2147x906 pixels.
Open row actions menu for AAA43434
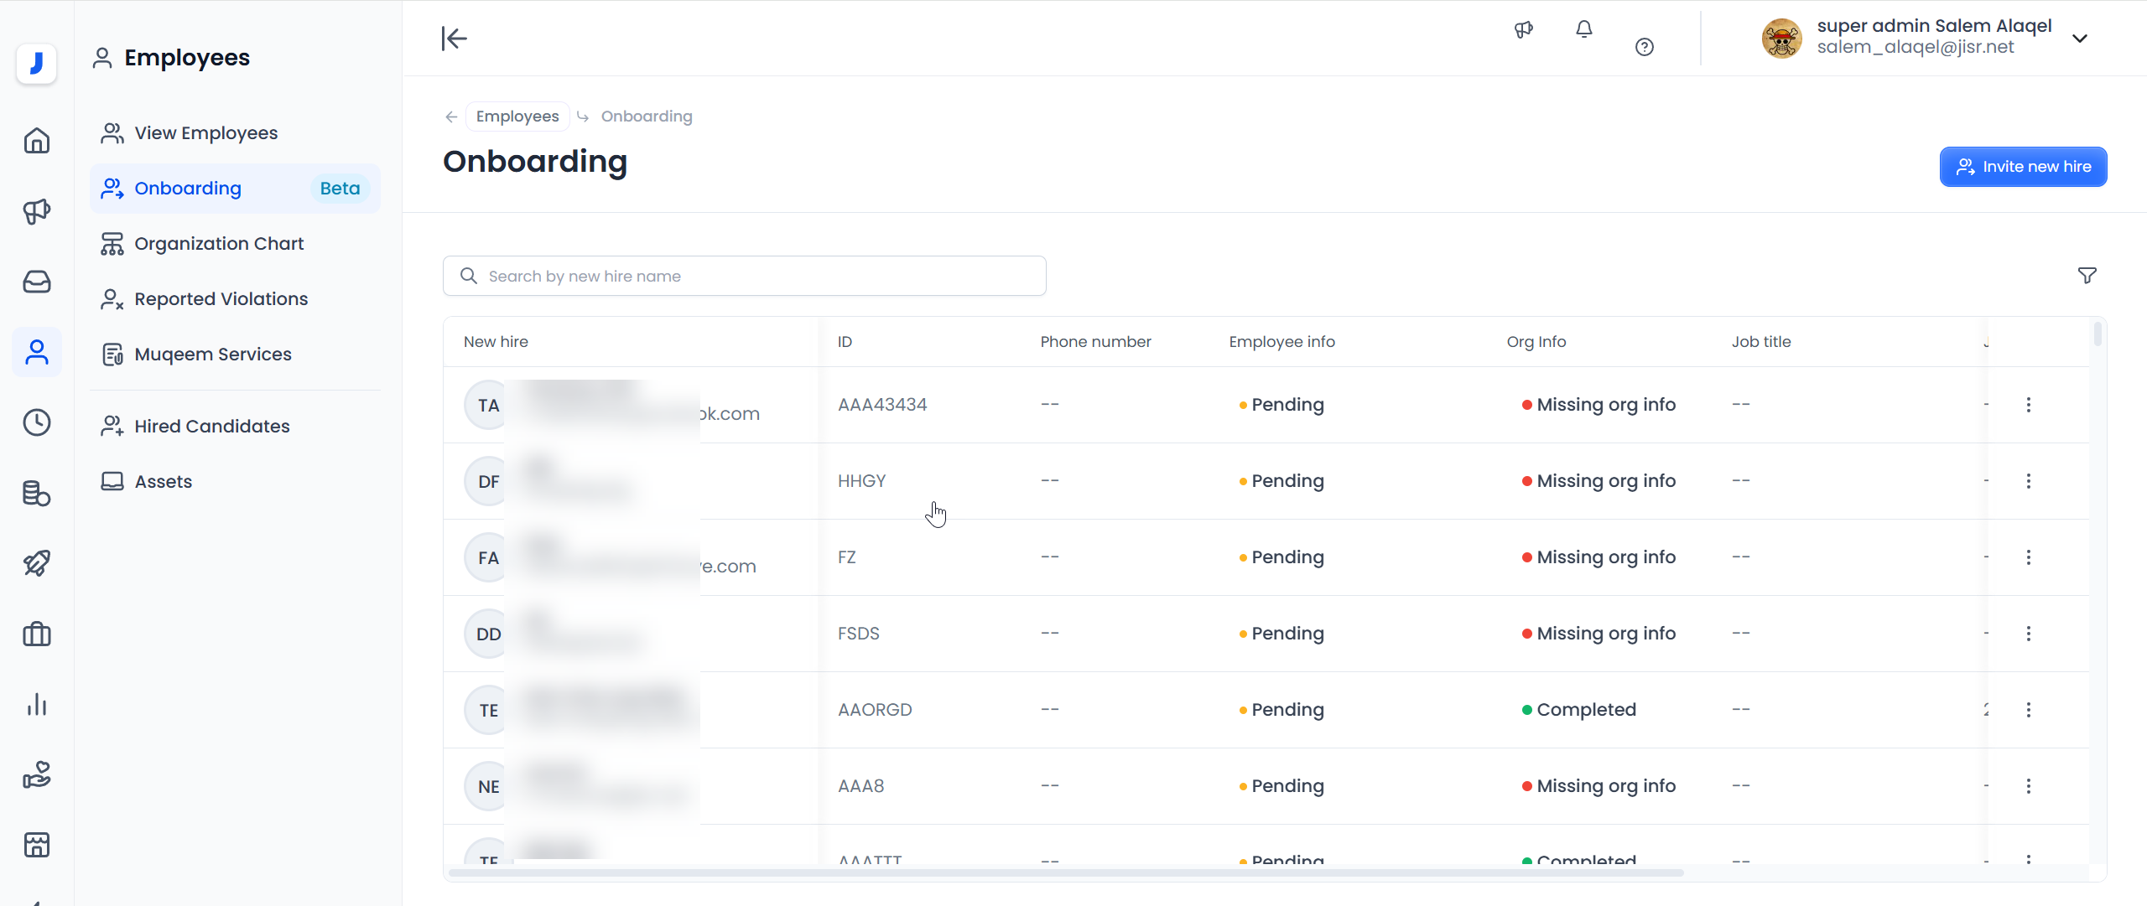point(2028,405)
